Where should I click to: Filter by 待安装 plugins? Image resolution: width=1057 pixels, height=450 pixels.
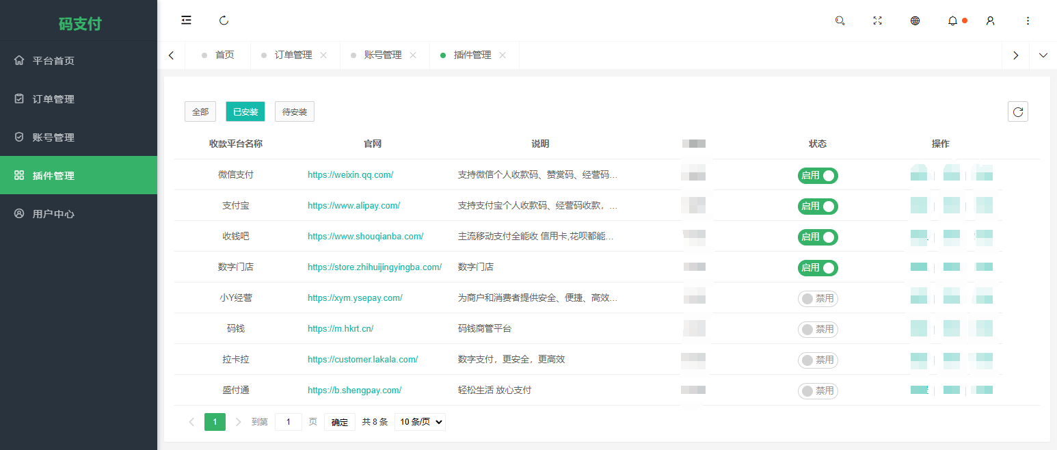coord(294,111)
